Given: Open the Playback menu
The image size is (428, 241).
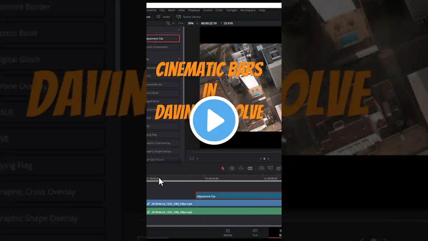Looking at the screenshot, I should click(194, 10).
